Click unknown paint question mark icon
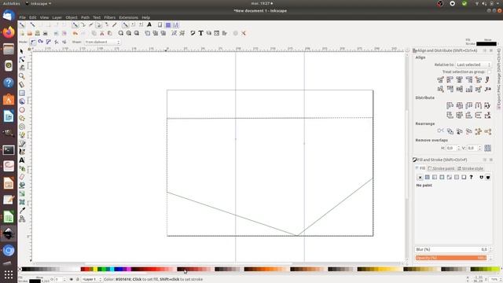This screenshot has height=283, width=503. 472,177
